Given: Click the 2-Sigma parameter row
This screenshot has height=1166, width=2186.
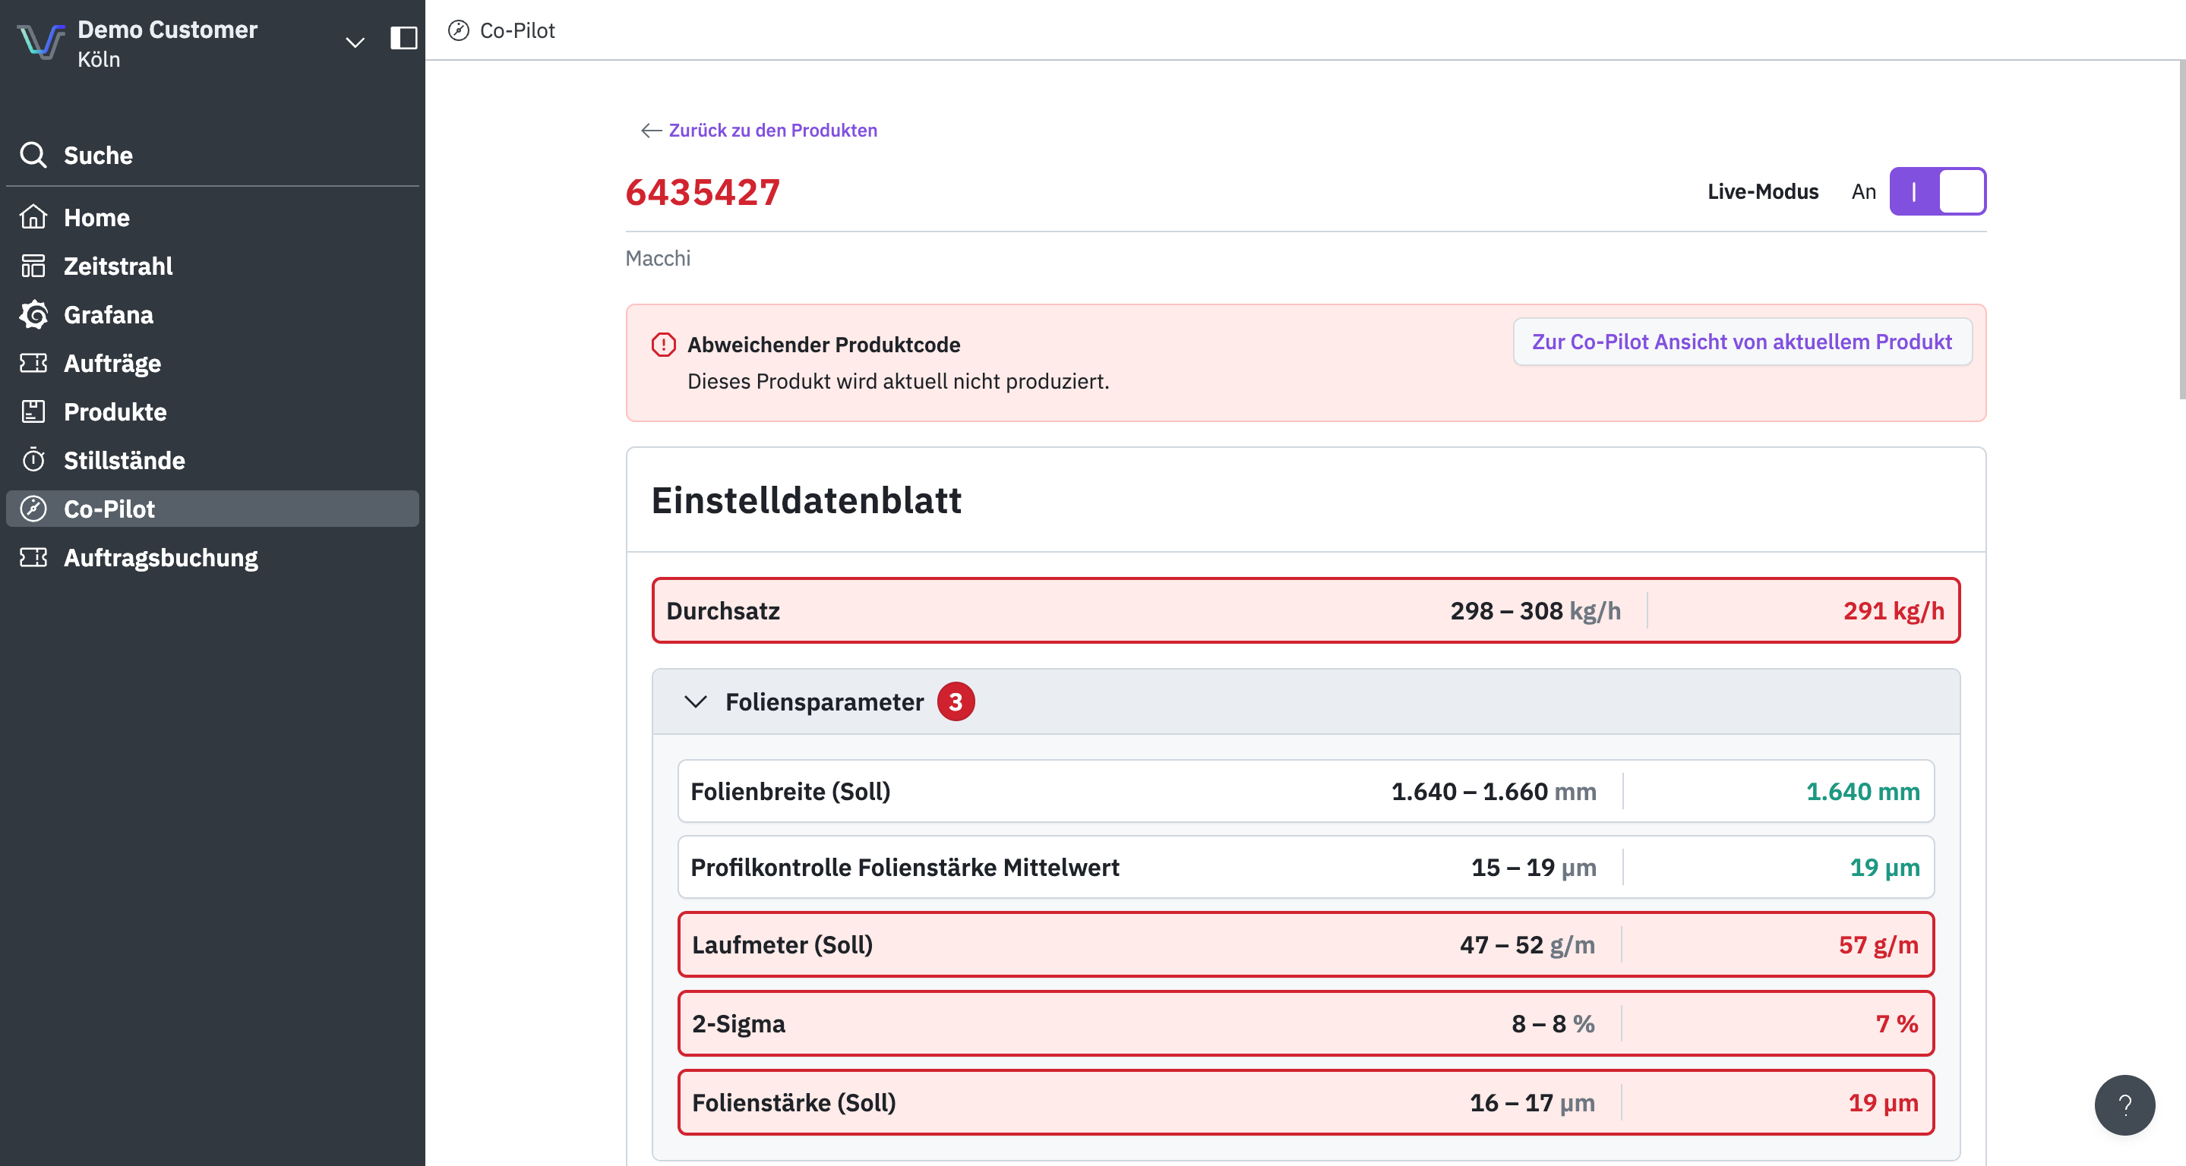Looking at the screenshot, I should tap(1305, 1023).
